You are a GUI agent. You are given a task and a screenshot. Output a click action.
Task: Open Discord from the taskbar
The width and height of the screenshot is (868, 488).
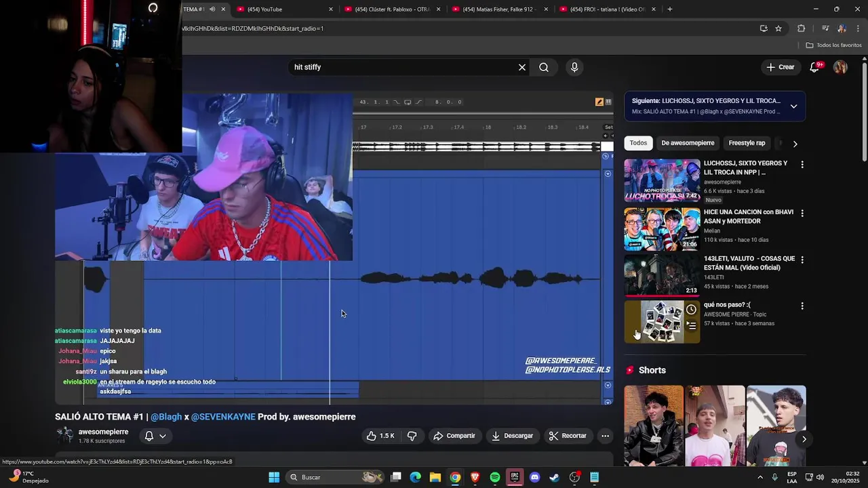tap(534, 477)
